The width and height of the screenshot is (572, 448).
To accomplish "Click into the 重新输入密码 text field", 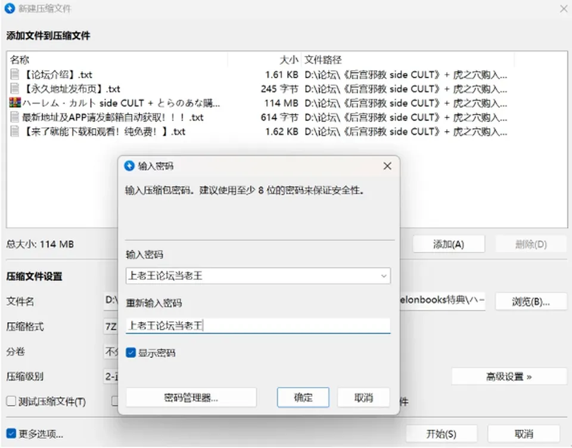I will coord(258,325).
